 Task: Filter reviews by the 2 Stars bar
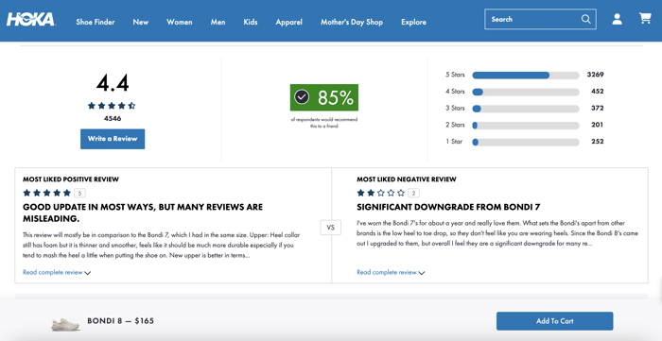(x=526, y=126)
